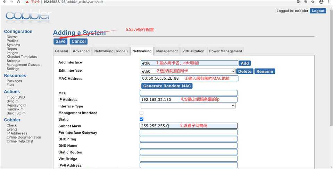The width and height of the screenshot is (333, 169).
Task: Click the IP Address input field
Action: [189, 99]
